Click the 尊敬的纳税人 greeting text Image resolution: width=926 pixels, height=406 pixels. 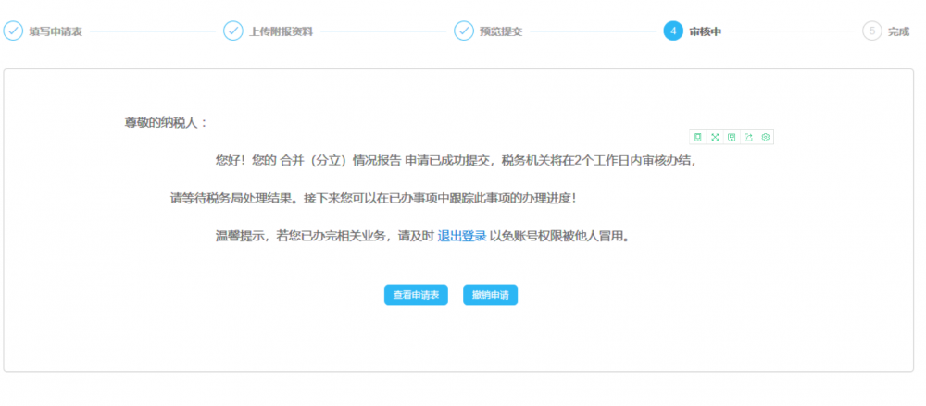(x=167, y=123)
